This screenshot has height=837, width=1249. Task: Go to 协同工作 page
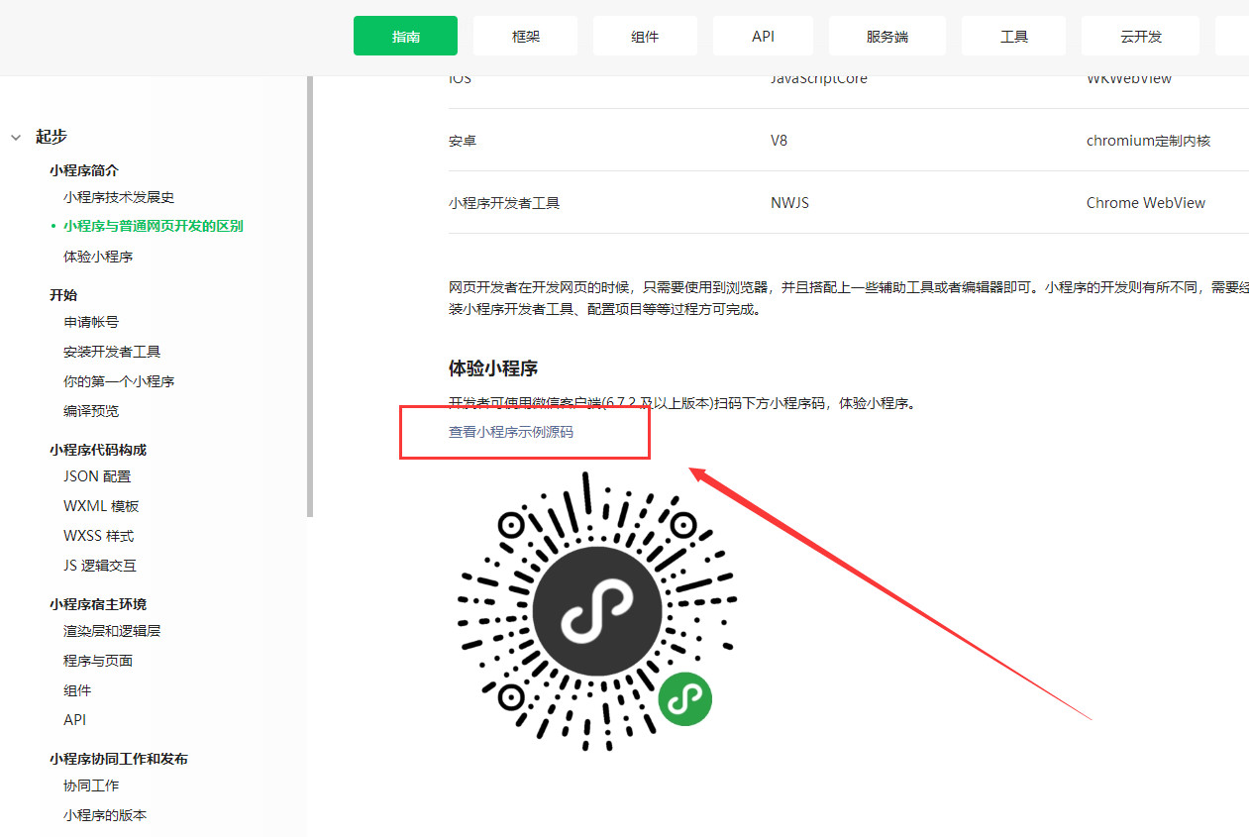pyautogui.click(x=91, y=785)
